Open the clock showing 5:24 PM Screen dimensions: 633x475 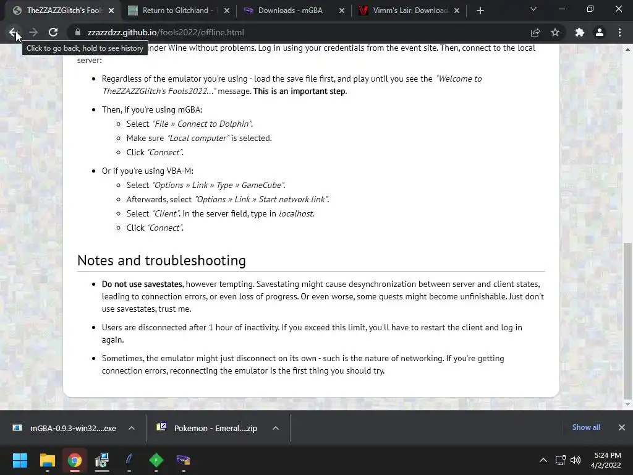coord(606,460)
